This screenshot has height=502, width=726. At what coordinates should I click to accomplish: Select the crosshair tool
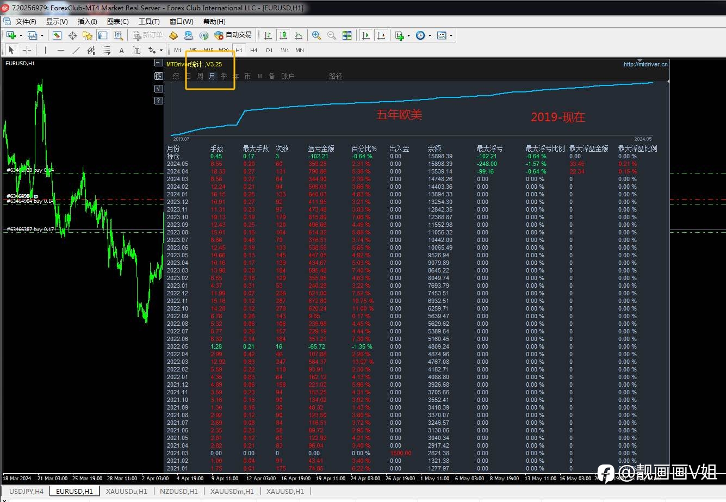pos(27,50)
